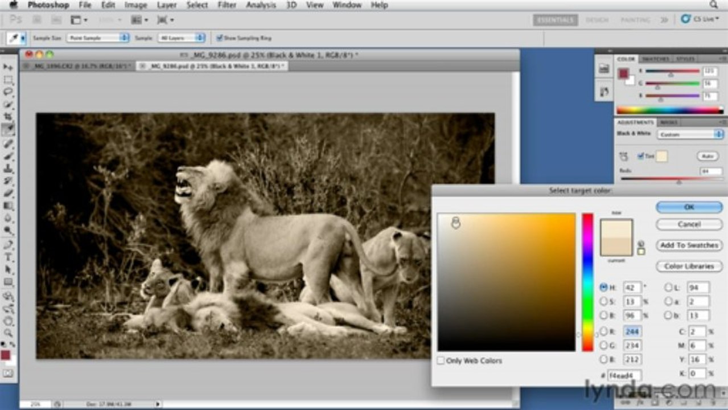Click Cancel in color picker
This screenshot has width=728, height=410.
[689, 224]
